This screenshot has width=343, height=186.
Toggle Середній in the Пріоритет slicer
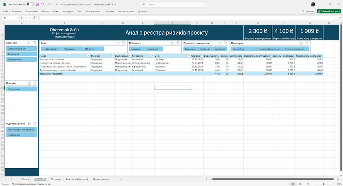click(x=155, y=49)
